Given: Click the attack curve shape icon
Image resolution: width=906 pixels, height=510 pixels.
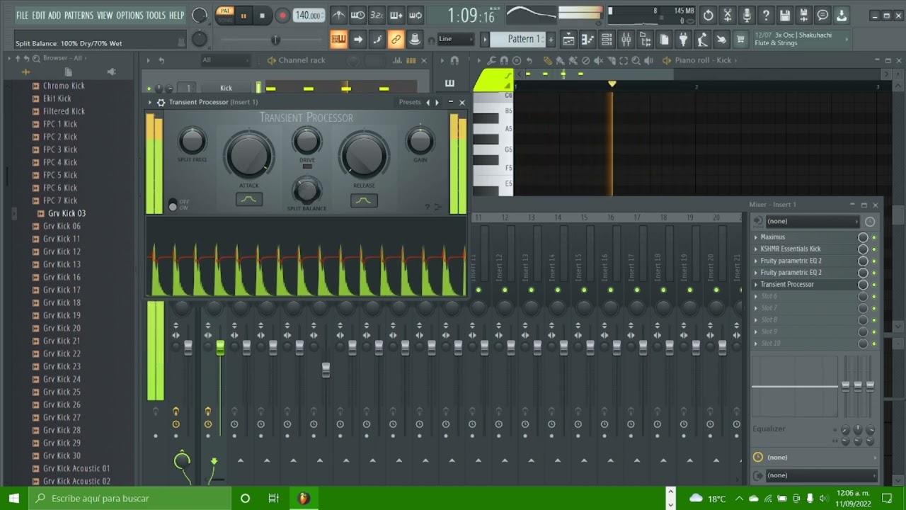Looking at the screenshot, I should click(x=249, y=200).
